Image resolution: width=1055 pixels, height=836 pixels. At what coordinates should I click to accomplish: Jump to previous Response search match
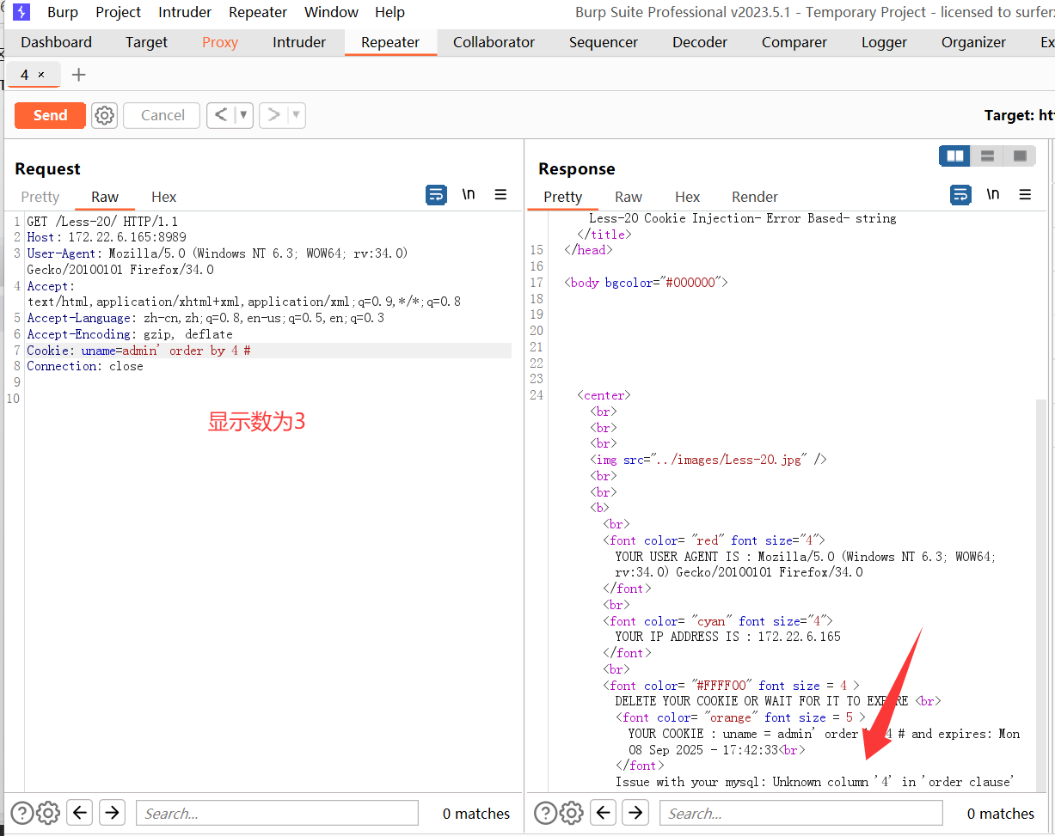coord(604,812)
